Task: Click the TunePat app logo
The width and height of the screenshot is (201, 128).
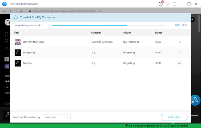Action: (4, 4)
